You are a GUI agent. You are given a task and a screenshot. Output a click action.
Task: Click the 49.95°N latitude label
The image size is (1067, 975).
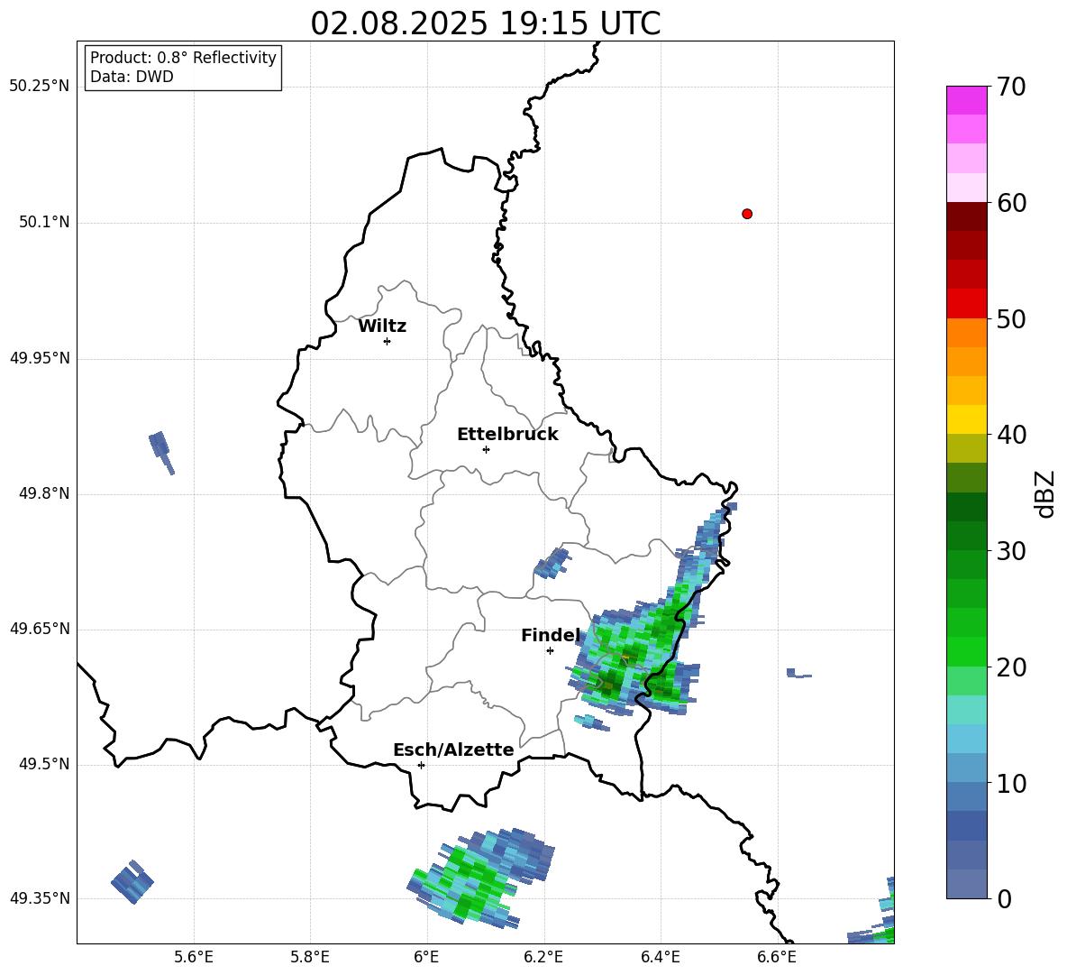pyautogui.click(x=40, y=358)
